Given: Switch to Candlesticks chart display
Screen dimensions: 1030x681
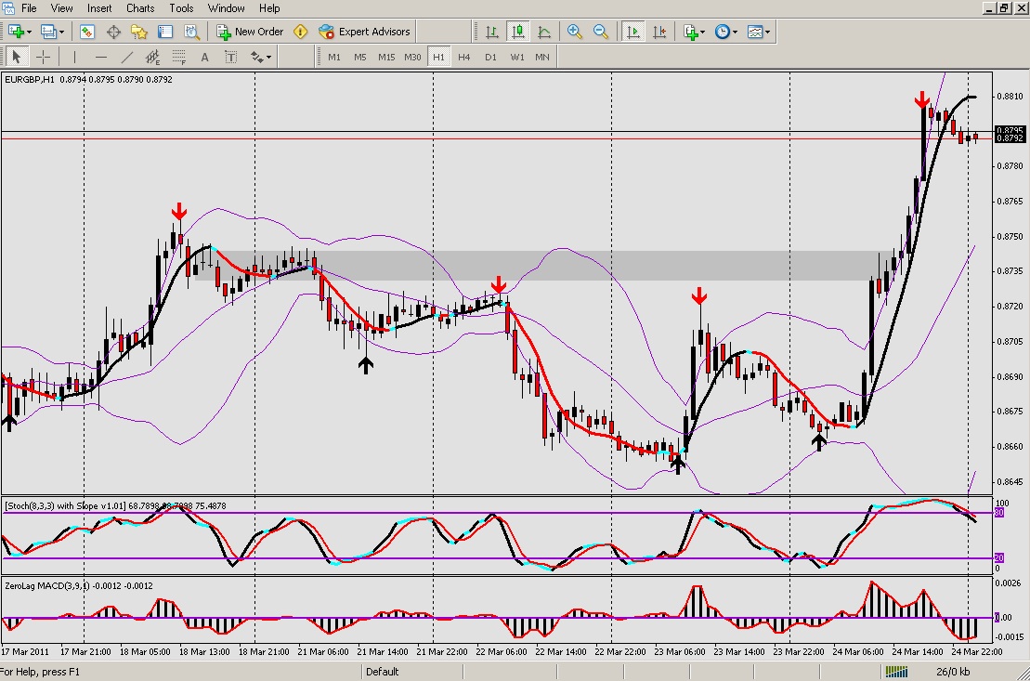Looking at the screenshot, I should (x=517, y=32).
